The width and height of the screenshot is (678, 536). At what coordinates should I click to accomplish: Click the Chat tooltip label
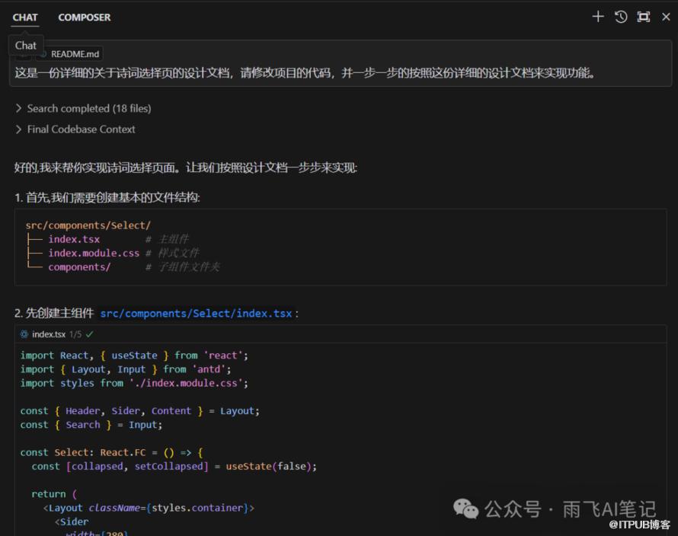point(26,45)
